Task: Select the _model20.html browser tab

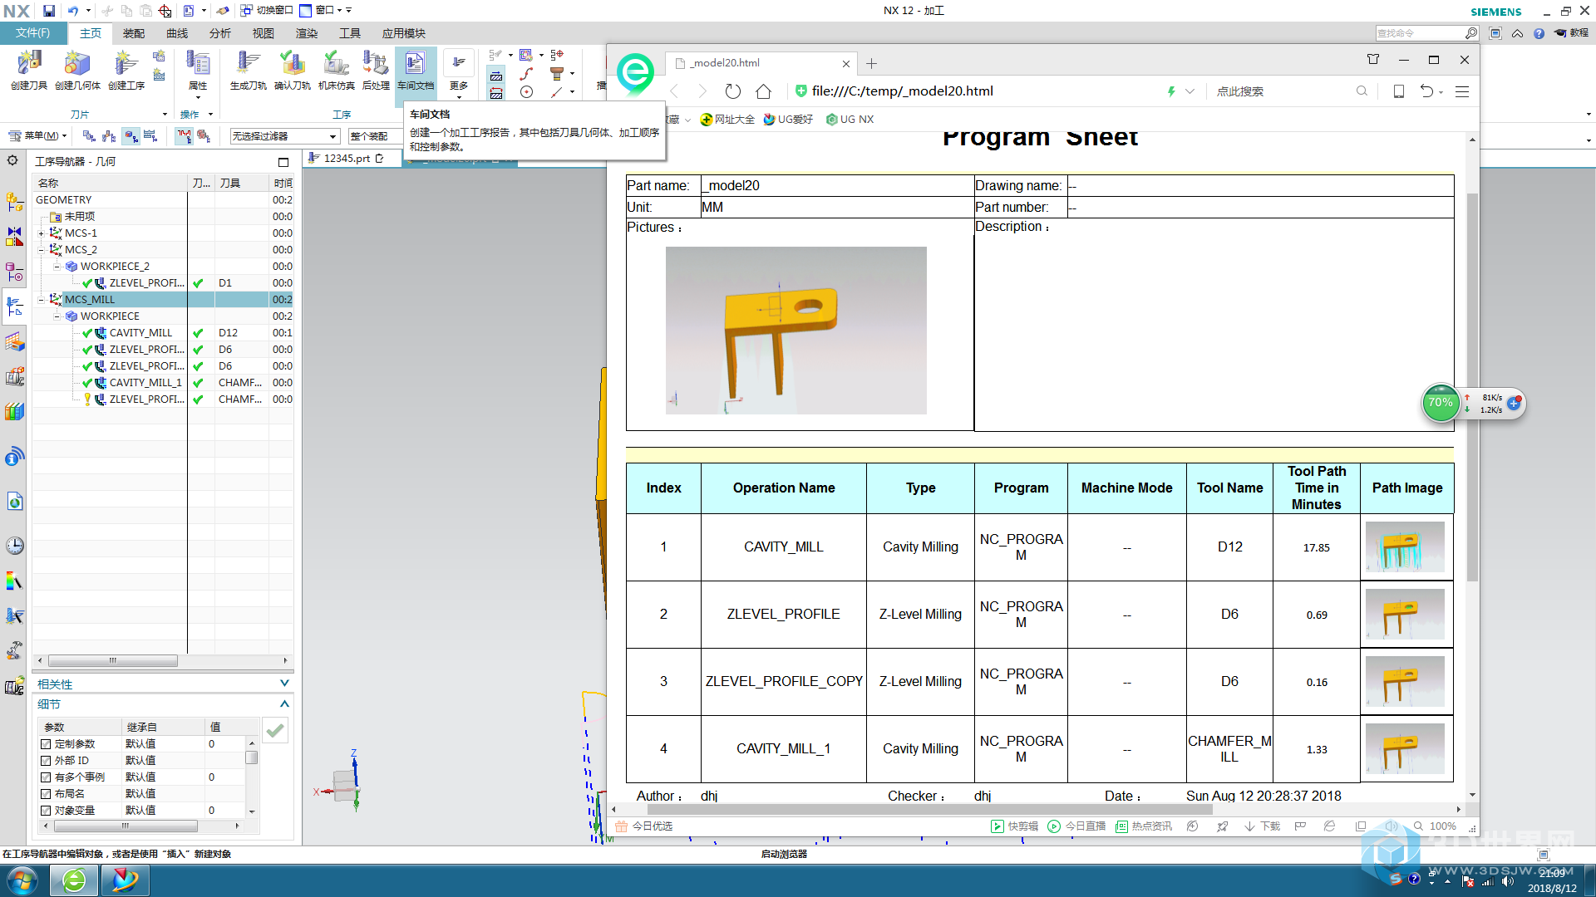Action: pos(762,63)
